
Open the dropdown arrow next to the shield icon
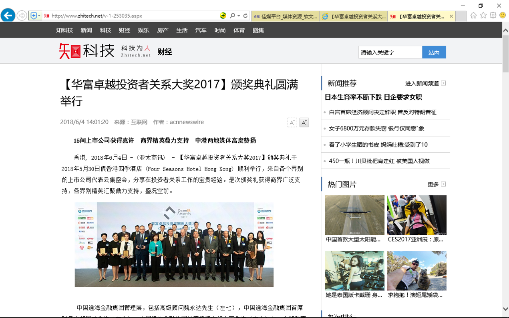pos(39,16)
